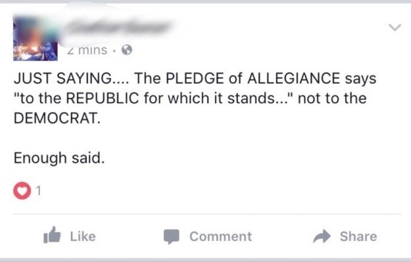Click the "Comment" text label
Screen dimensions: 411x262
(x=221, y=236)
